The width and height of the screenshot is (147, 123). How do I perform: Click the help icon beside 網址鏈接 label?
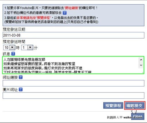coord(21,77)
